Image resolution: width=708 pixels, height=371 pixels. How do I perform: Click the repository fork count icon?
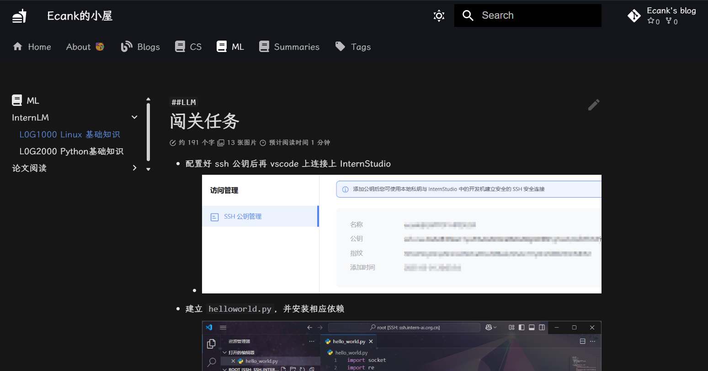tap(669, 21)
